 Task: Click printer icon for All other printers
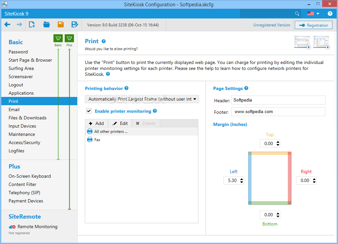point(90,131)
